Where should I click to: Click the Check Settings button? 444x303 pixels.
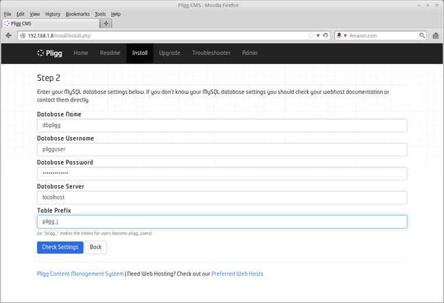coord(60,247)
